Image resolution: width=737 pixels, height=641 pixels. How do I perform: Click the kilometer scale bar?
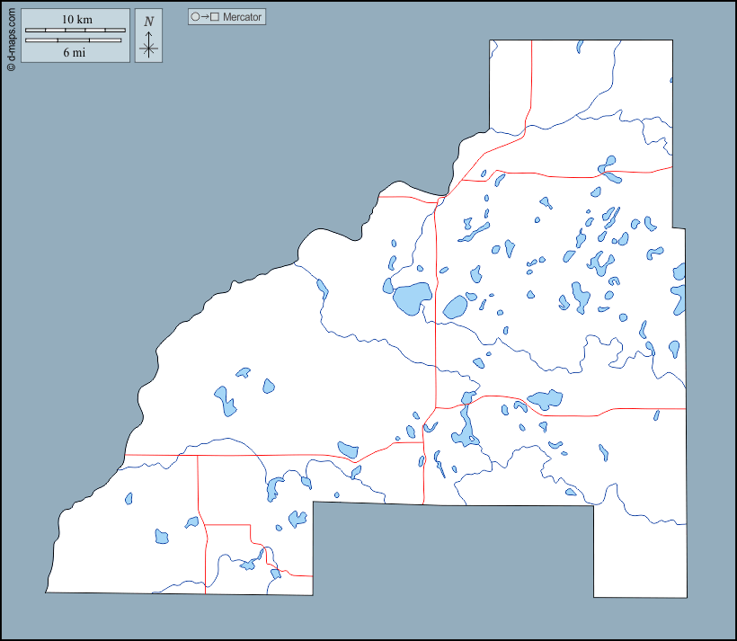click(75, 31)
